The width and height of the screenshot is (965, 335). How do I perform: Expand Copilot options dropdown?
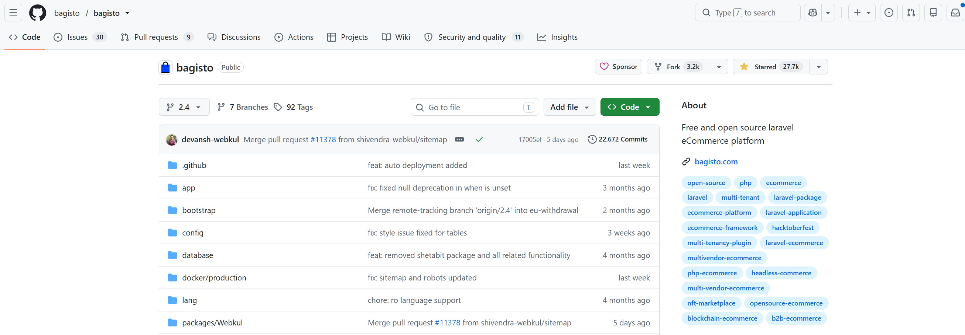828,13
